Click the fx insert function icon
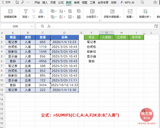 pos(49,26)
